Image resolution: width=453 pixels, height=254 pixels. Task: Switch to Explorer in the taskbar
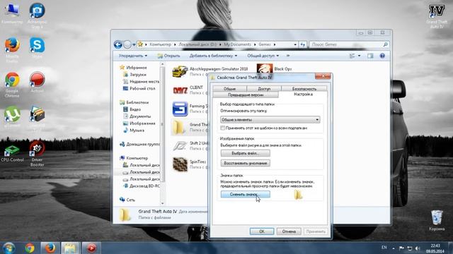click(x=70, y=248)
